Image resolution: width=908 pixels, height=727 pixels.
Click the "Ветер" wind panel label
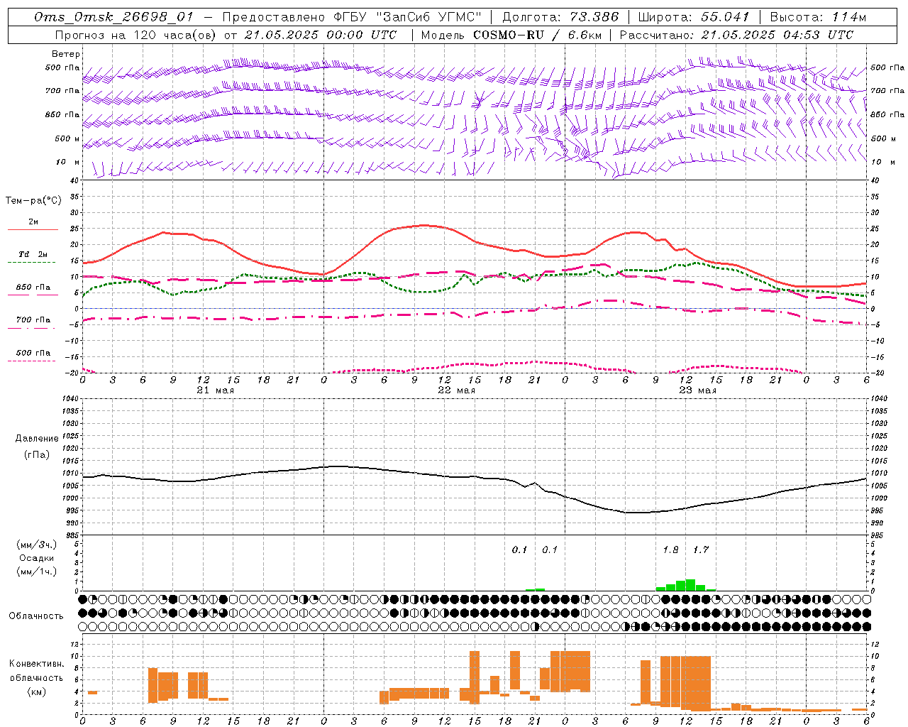(66, 54)
